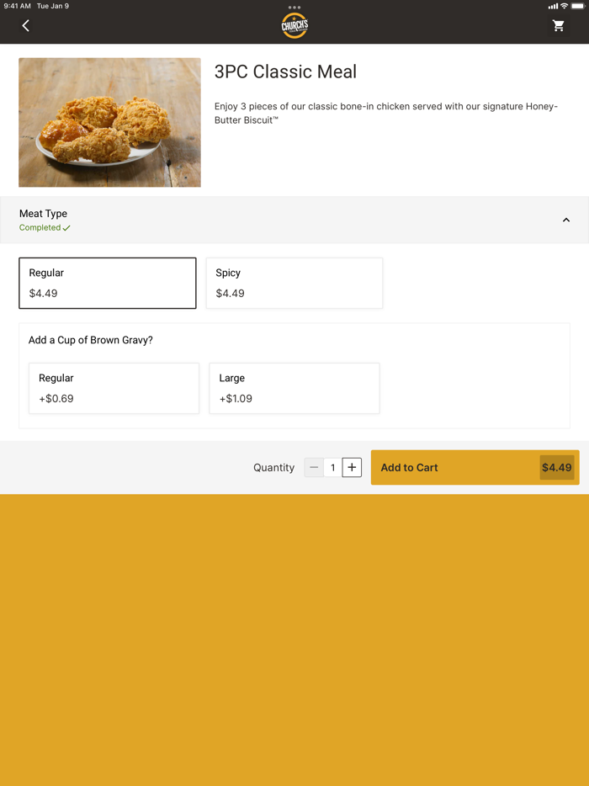Choose a Regular cup of brown gravy

(x=114, y=388)
